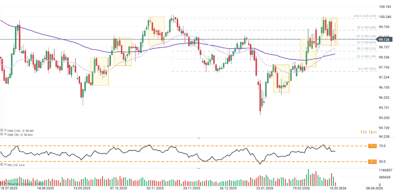Click the 100.741 price axis label
This screenshot has width=395, height=192.
coord(385,7)
